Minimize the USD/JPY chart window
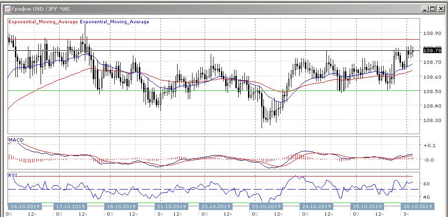The height and width of the screenshot is (217, 448). pos(426,9)
